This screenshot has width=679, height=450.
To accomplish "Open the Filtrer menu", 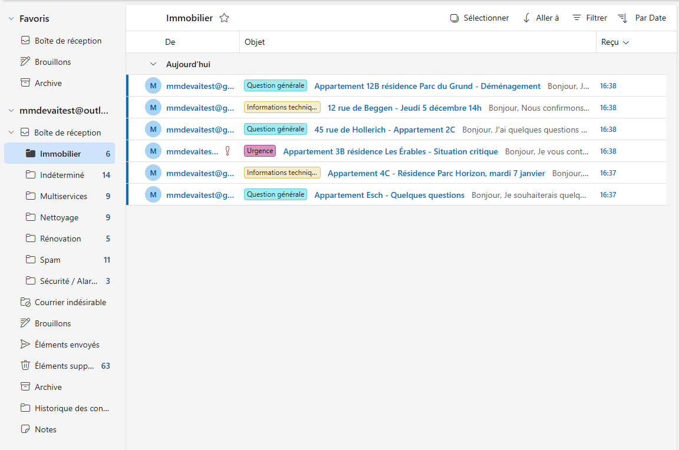I will (589, 18).
